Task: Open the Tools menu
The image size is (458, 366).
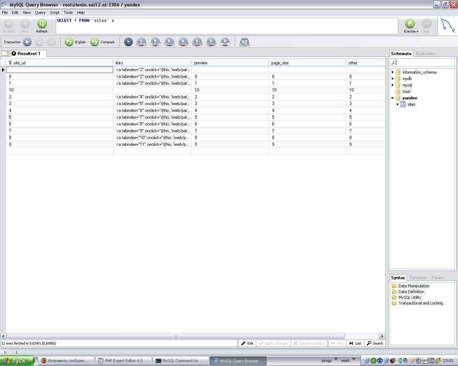Action: point(68,13)
